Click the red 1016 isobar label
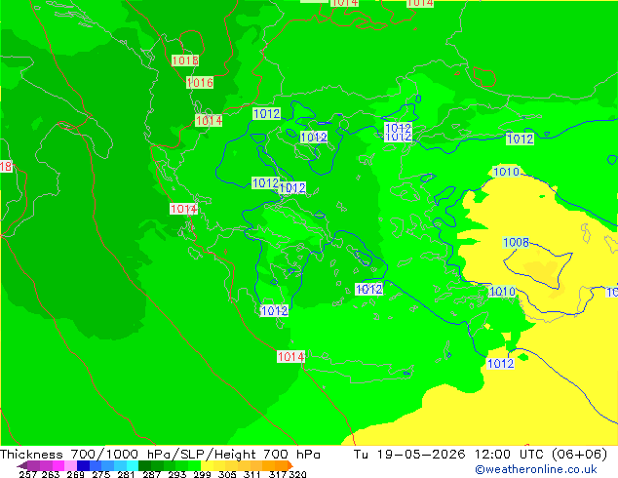Image resolution: width=618 pixels, height=478 pixels. (x=200, y=82)
